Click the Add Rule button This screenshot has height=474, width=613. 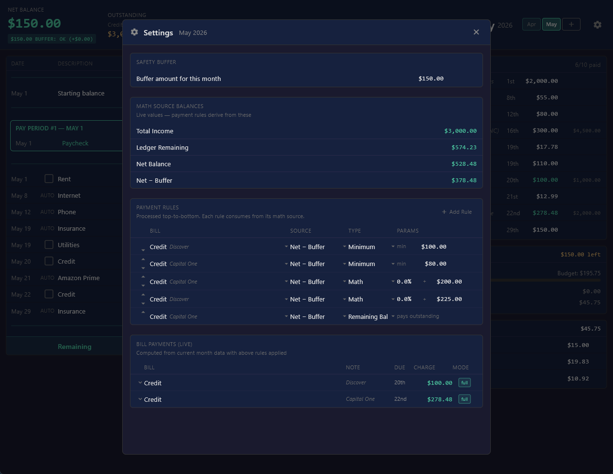point(457,212)
